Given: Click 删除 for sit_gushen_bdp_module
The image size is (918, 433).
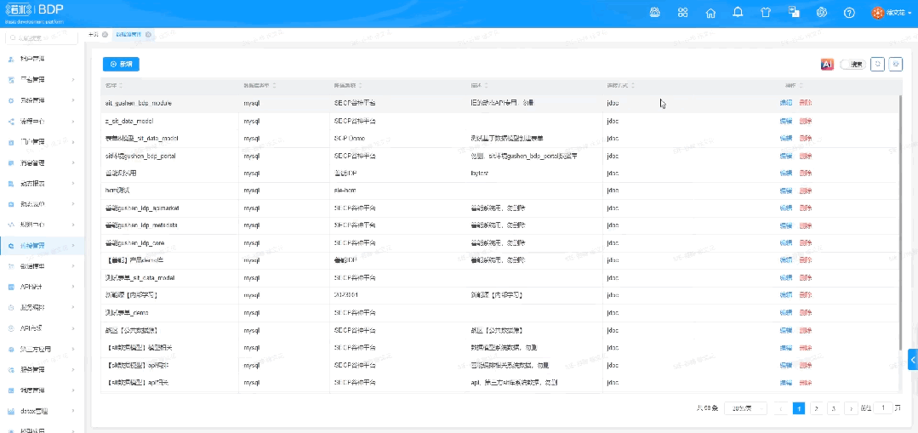Looking at the screenshot, I should coord(806,103).
